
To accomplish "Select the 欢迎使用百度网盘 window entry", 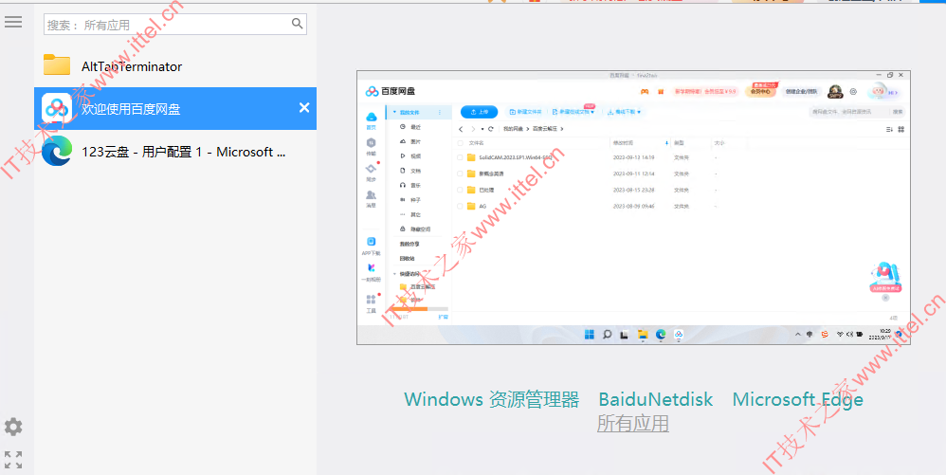I will (x=175, y=108).
